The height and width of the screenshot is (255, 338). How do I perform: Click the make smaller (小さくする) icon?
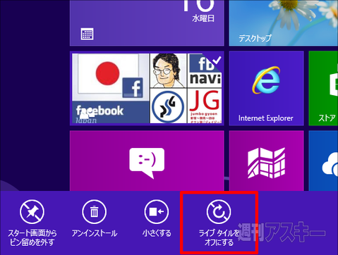(x=157, y=211)
